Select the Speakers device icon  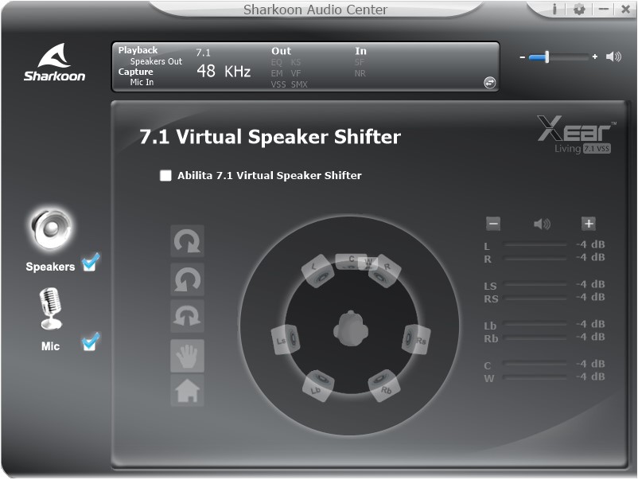(x=51, y=228)
